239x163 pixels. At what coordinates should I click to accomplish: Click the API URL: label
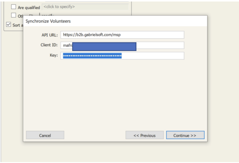(50, 35)
